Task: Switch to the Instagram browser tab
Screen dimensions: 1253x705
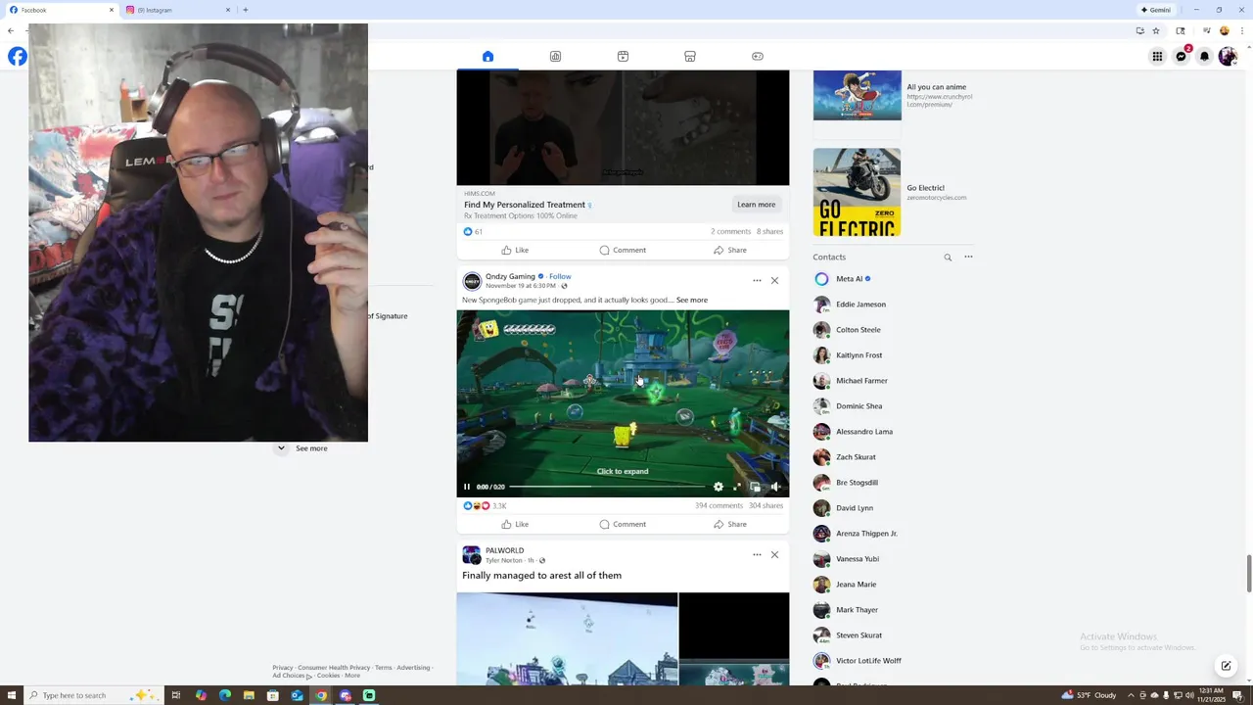Action: click(176, 10)
